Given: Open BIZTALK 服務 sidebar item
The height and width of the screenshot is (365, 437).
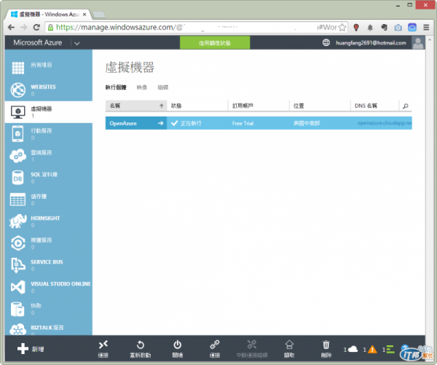Looking at the screenshot, I should (49, 329).
